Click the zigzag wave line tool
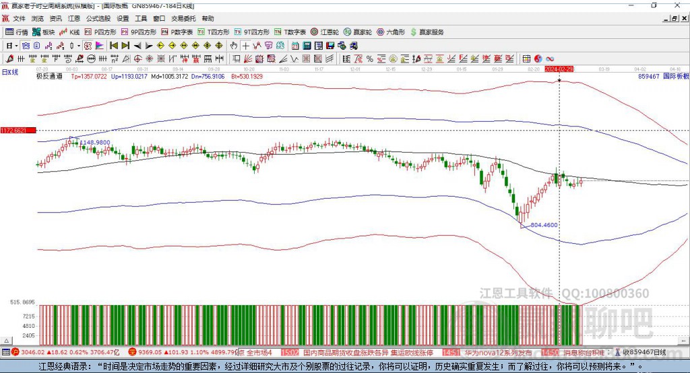This screenshot has height=373, width=690. (x=294, y=59)
